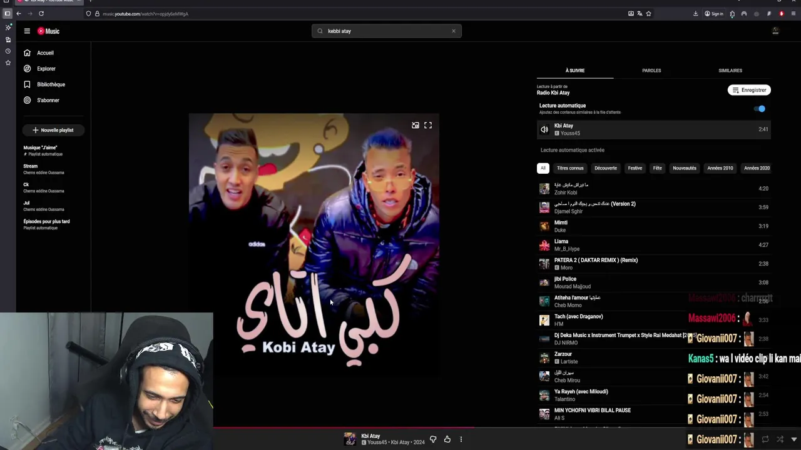Play PATERA 2 (DAKTAR REMIX) by Moro
This screenshot has width=801, height=450.
coord(654,264)
